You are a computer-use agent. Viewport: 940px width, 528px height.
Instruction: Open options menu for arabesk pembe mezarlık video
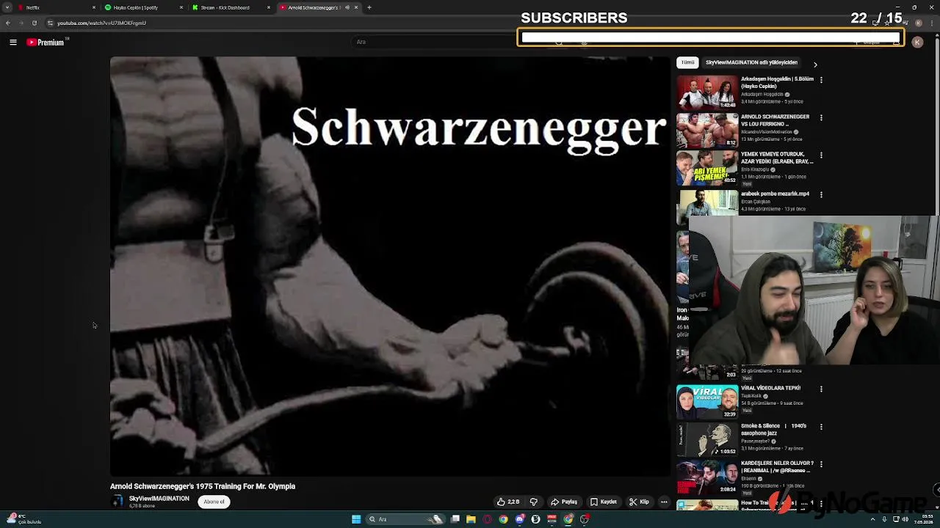pos(821,194)
